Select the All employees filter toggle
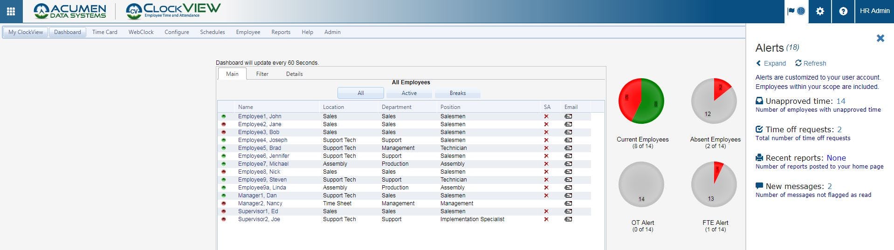Viewport: 894px width, 250px height. (x=360, y=93)
